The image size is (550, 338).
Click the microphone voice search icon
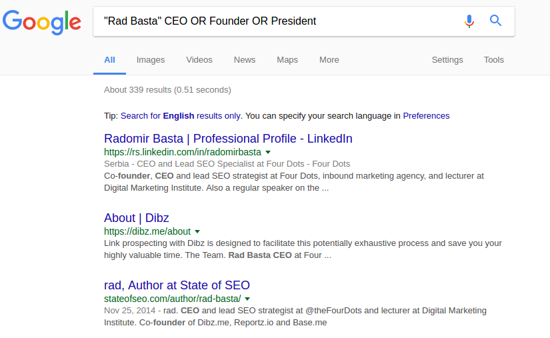click(x=469, y=21)
